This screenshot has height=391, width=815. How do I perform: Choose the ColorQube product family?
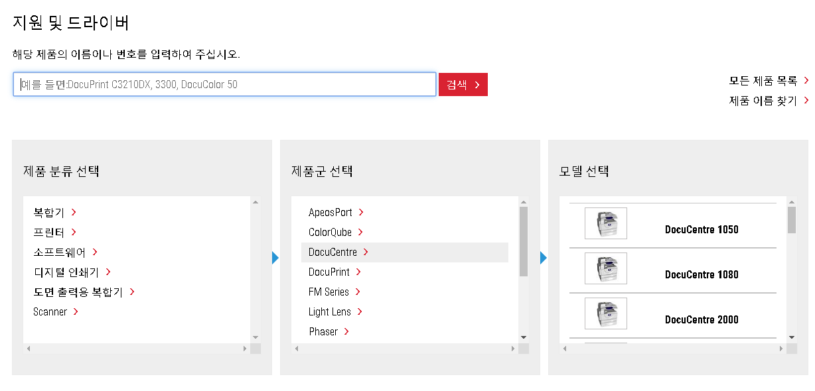pyautogui.click(x=330, y=232)
